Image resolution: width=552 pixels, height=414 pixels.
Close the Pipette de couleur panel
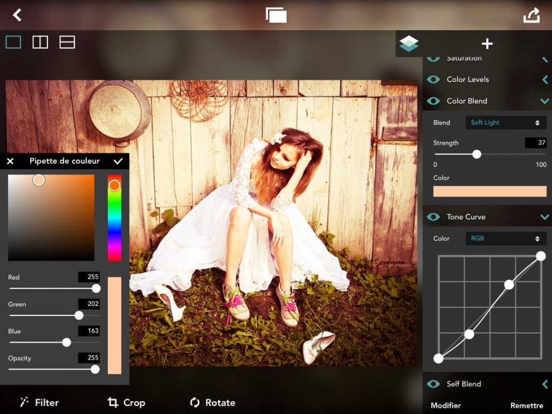[x=10, y=161]
